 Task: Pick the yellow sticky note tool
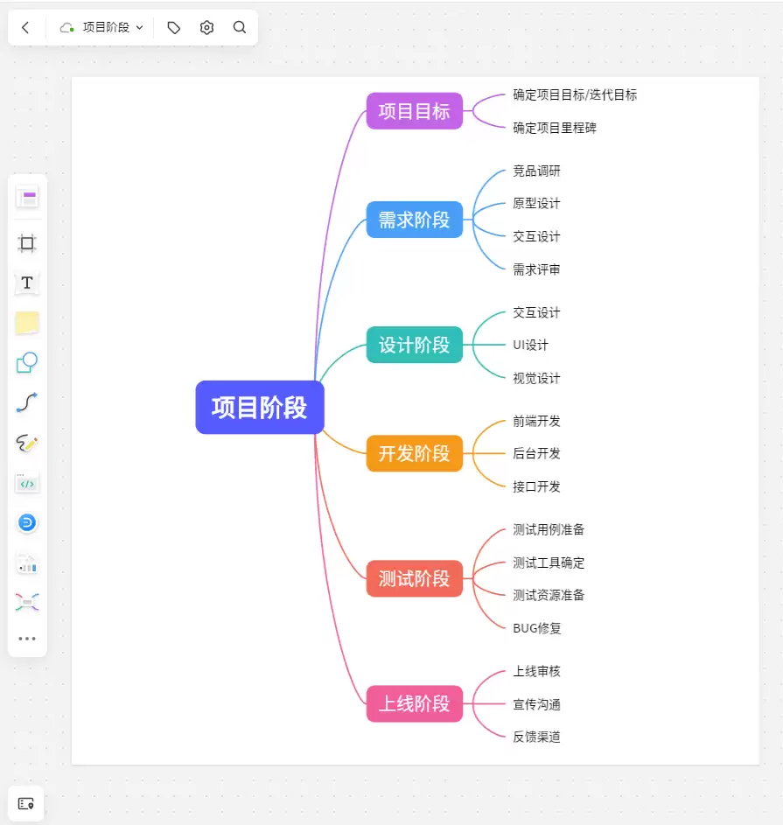(27, 323)
